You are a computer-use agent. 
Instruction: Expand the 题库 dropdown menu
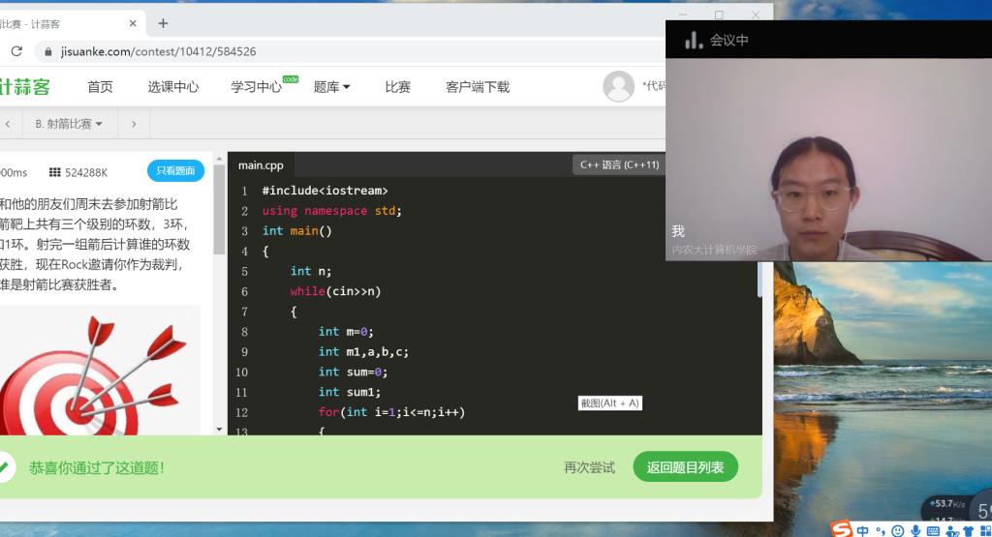point(331,86)
